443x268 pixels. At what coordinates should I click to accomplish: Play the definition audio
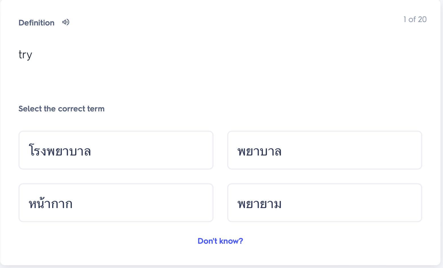(66, 22)
